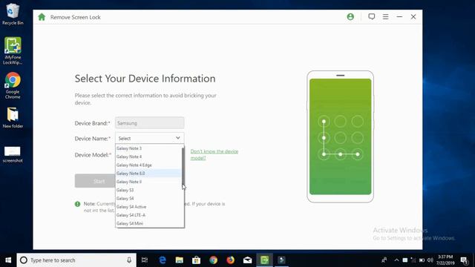Open the Action Center notifications icon
Image resolution: width=475 pixels, height=267 pixels.
tap(464, 260)
